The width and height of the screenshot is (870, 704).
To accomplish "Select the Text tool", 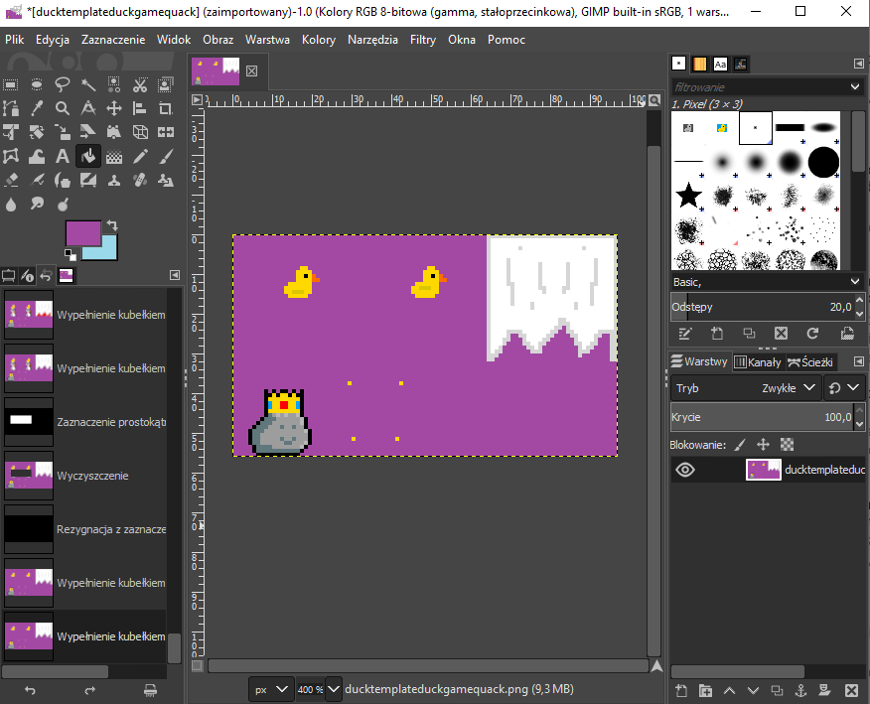I will (63, 157).
